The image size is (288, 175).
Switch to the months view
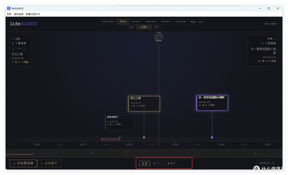pos(151,22)
